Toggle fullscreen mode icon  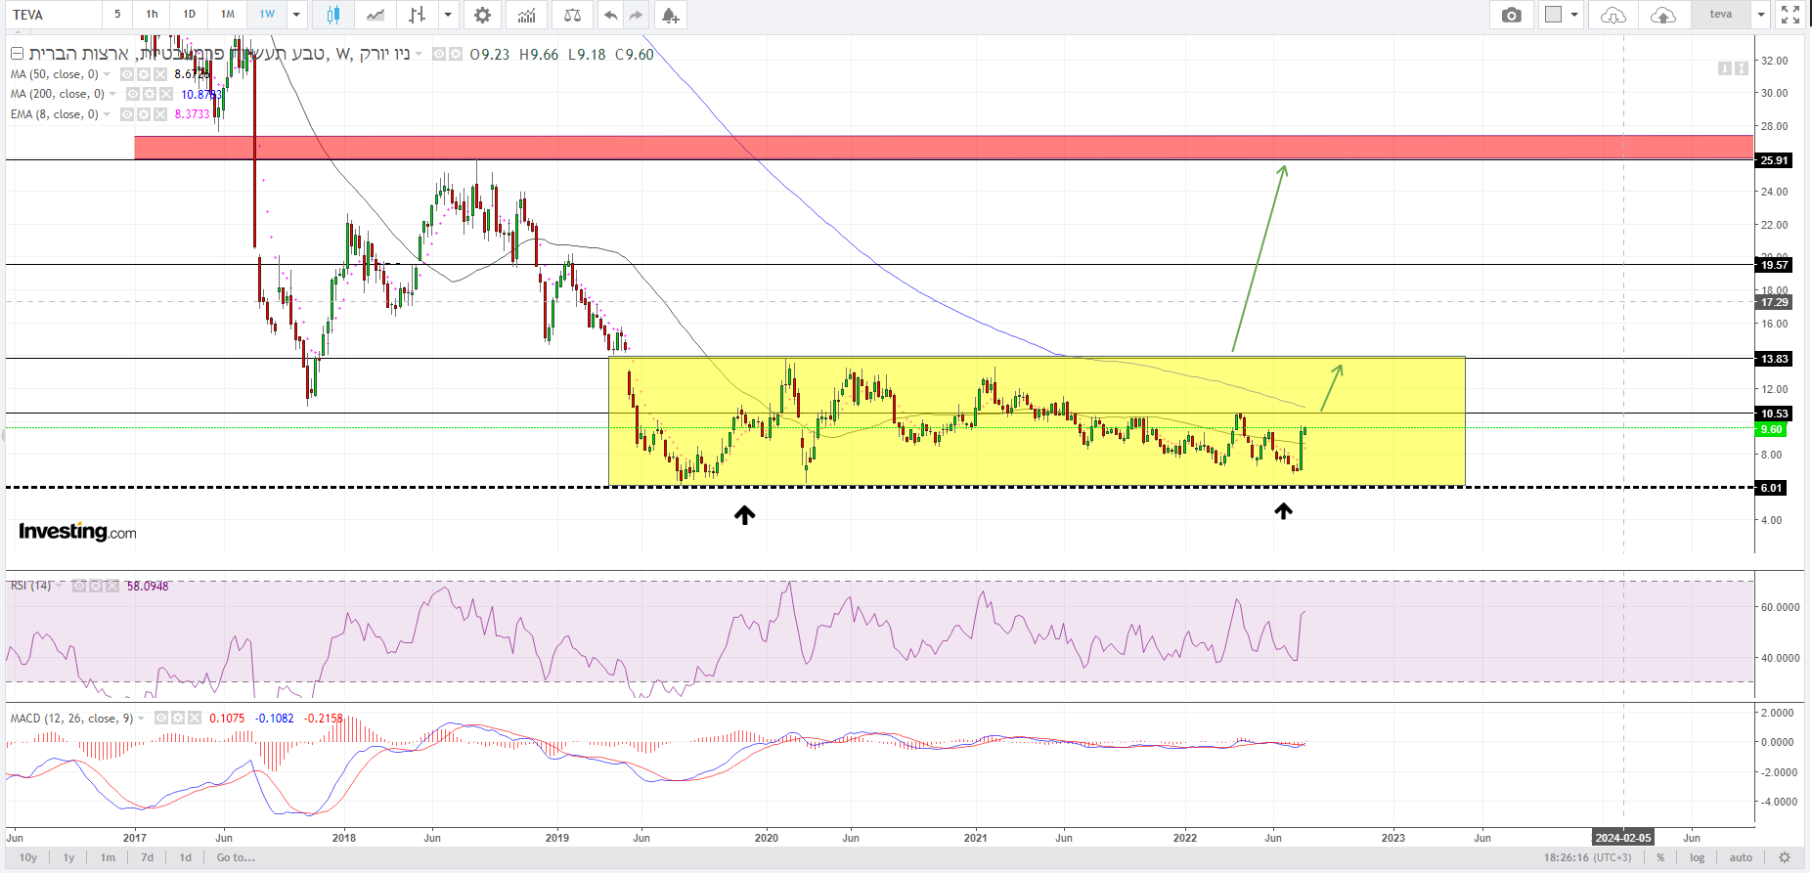click(1790, 15)
